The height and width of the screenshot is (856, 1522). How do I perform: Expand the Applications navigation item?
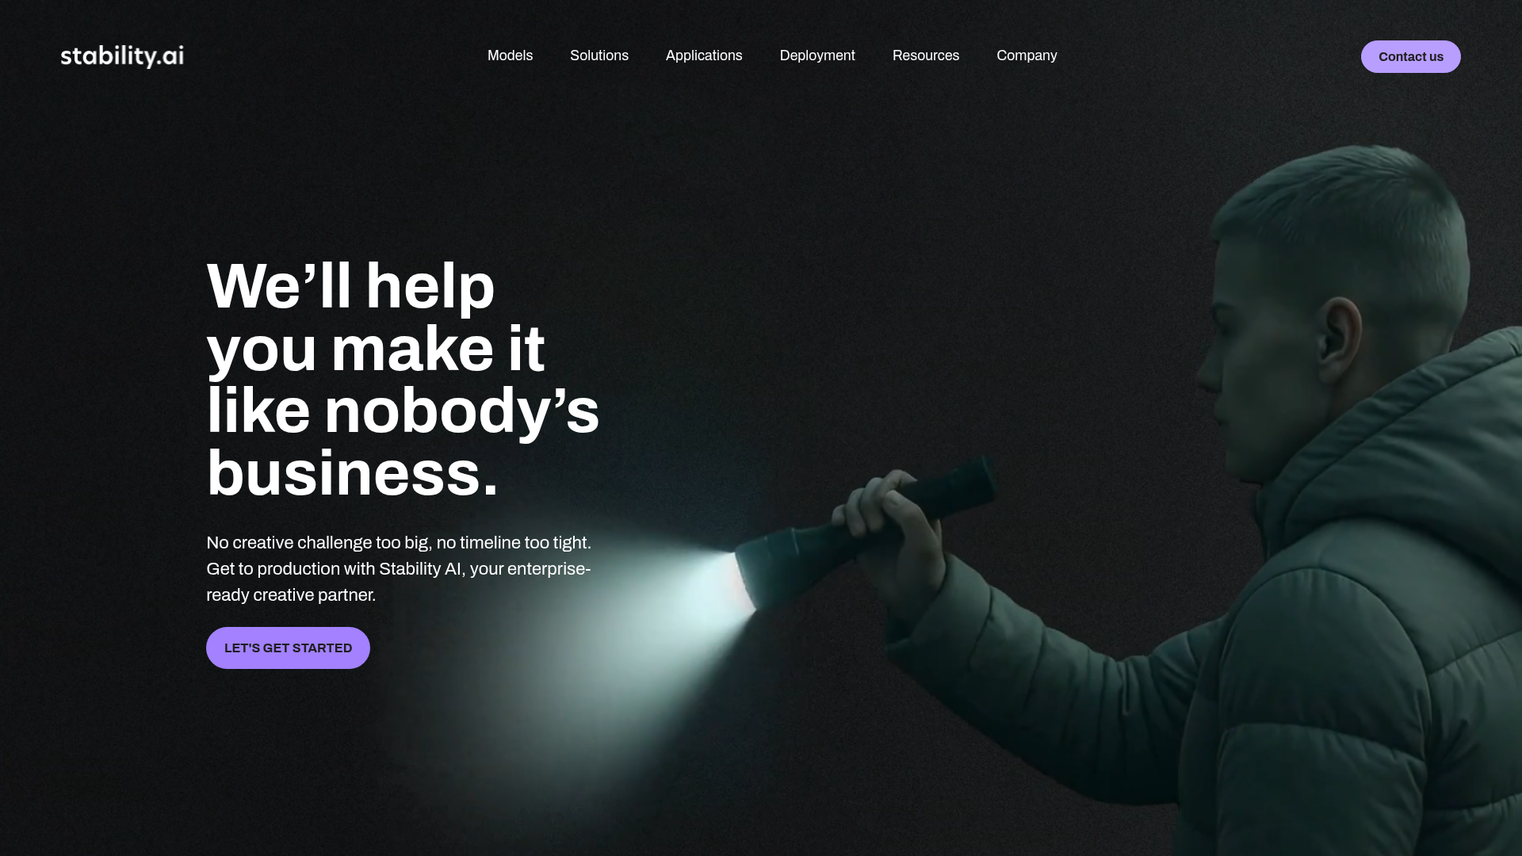click(x=704, y=55)
